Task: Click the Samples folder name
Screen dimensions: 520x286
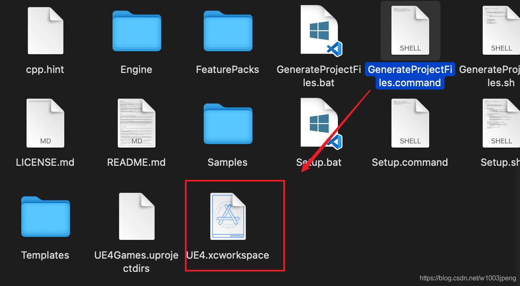Action: coord(228,162)
